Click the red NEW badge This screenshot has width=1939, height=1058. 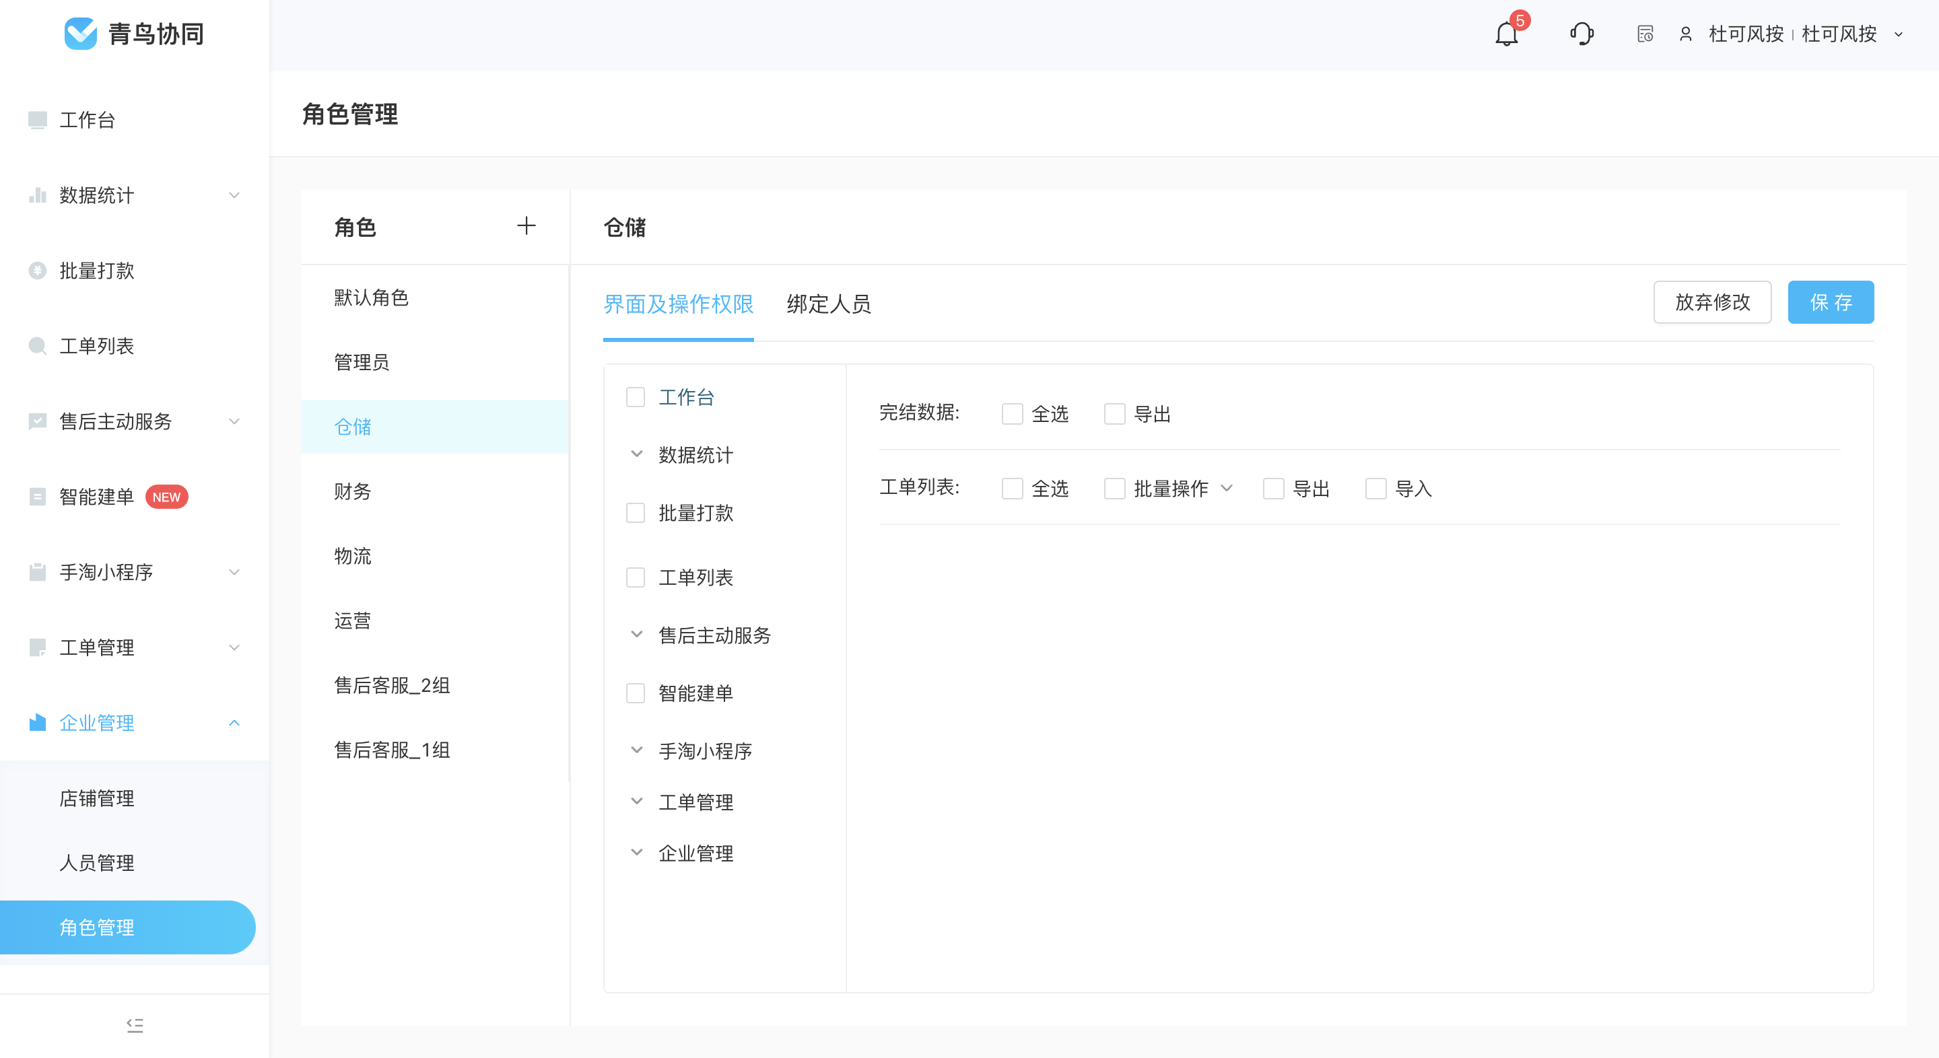point(166,497)
